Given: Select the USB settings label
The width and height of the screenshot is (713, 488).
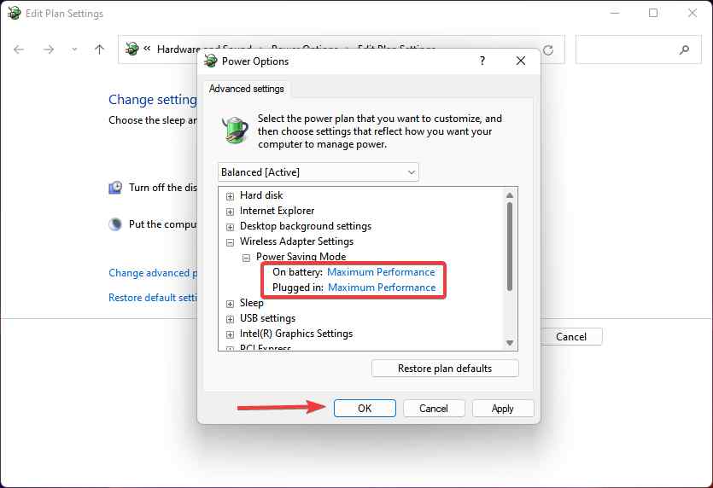Looking at the screenshot, I should point(267,318).
